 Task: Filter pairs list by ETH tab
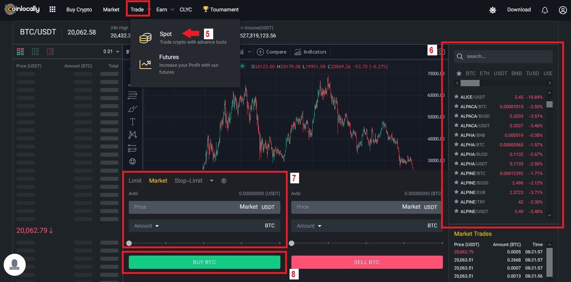[485, 73]
